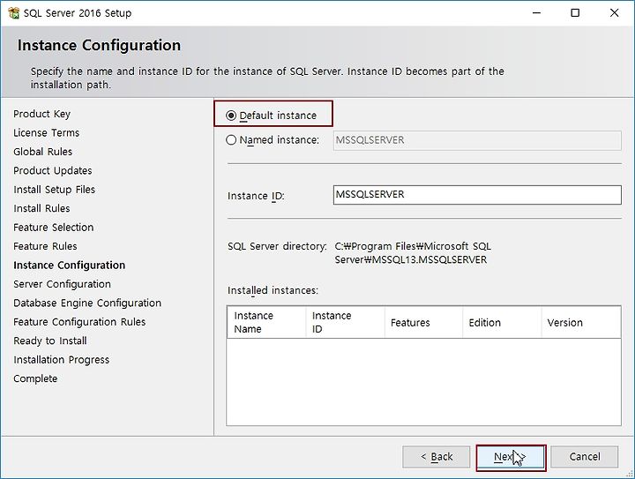Viewport: 635px width, 479px height.
Task: Select Feature Rules step in sidebar
Action: pyautogui.click(x=45, y=246)
